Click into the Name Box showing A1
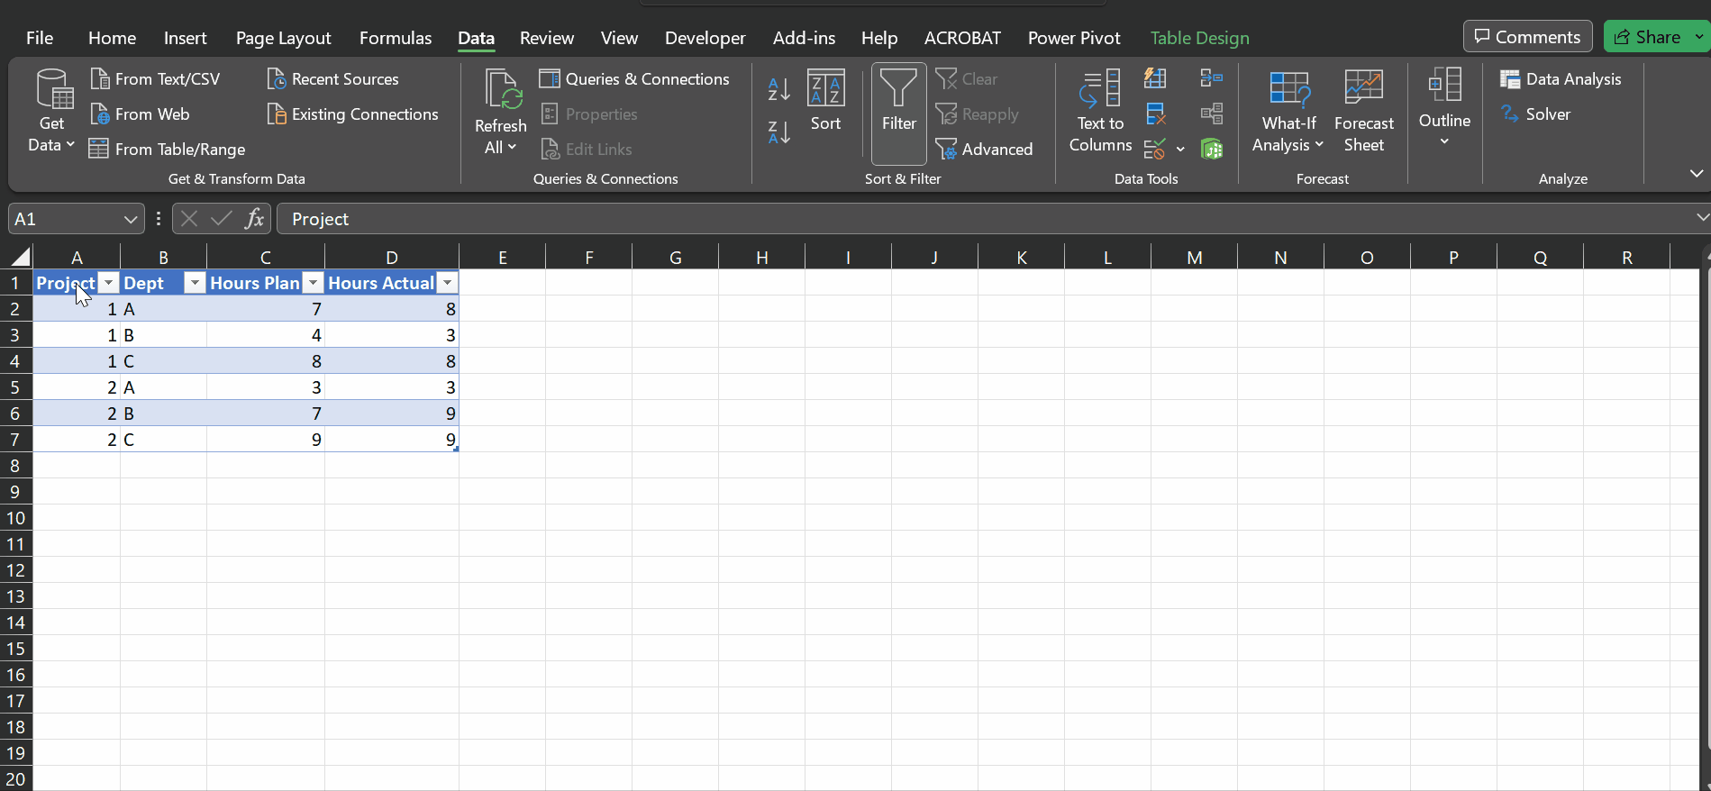This screenshot has width=1711, height=791. point(65,219)
